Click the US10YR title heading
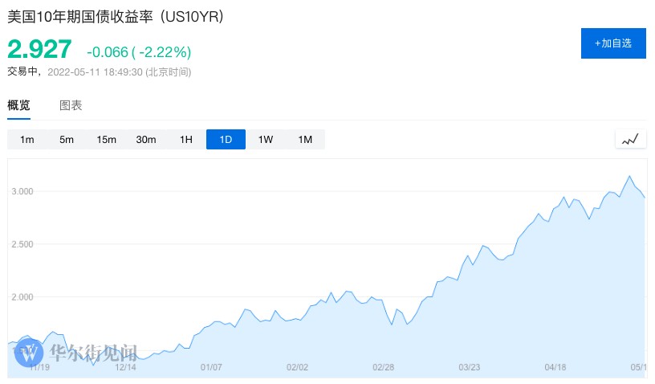This screenshot has height=384, width=655. tap(116, 15)
